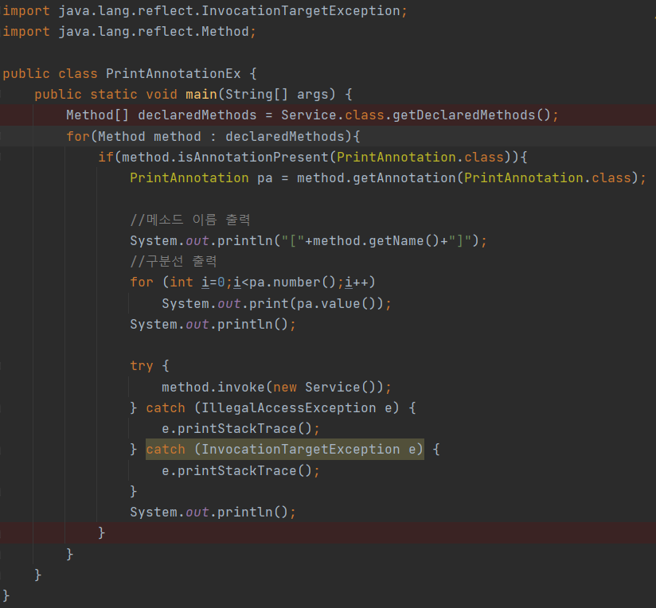Click the method.invoke(new Service()) line
656x608 pixels.
276,388
